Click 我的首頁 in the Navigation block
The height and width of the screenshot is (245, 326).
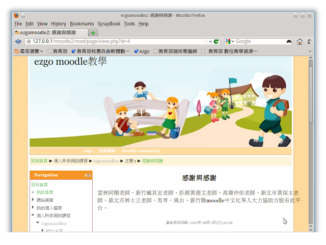(45, 193)
